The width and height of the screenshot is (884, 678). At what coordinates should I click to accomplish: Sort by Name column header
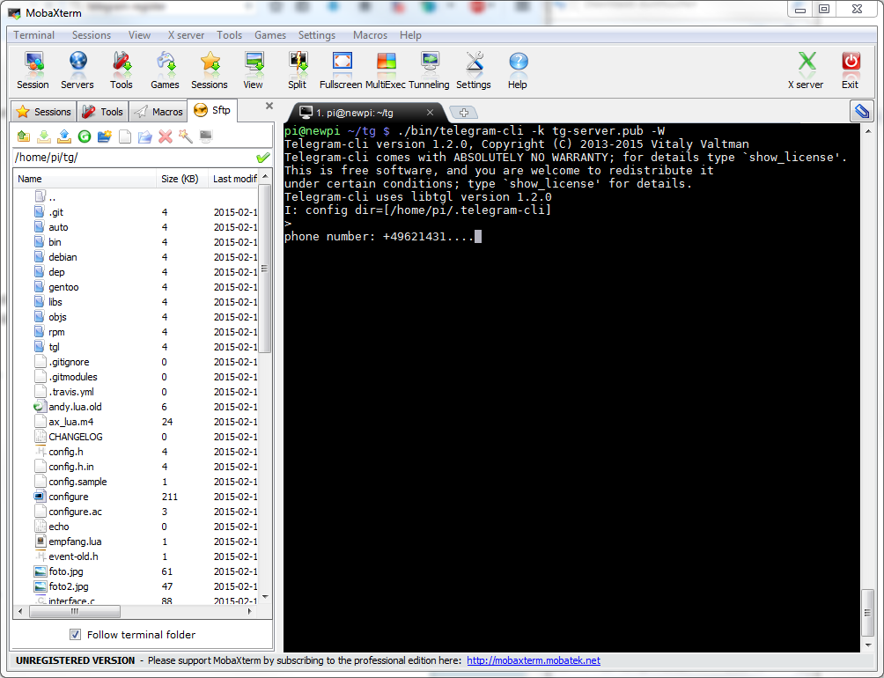click(x=85, y=179)
